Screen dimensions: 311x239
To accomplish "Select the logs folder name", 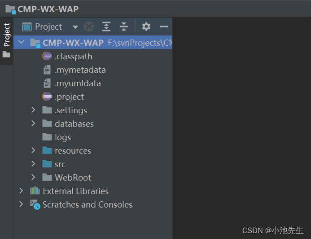I will coord(63,137).
